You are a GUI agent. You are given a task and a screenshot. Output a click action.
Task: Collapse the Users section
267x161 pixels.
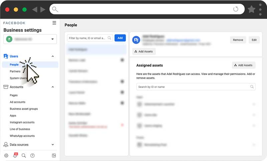point(53,56)
